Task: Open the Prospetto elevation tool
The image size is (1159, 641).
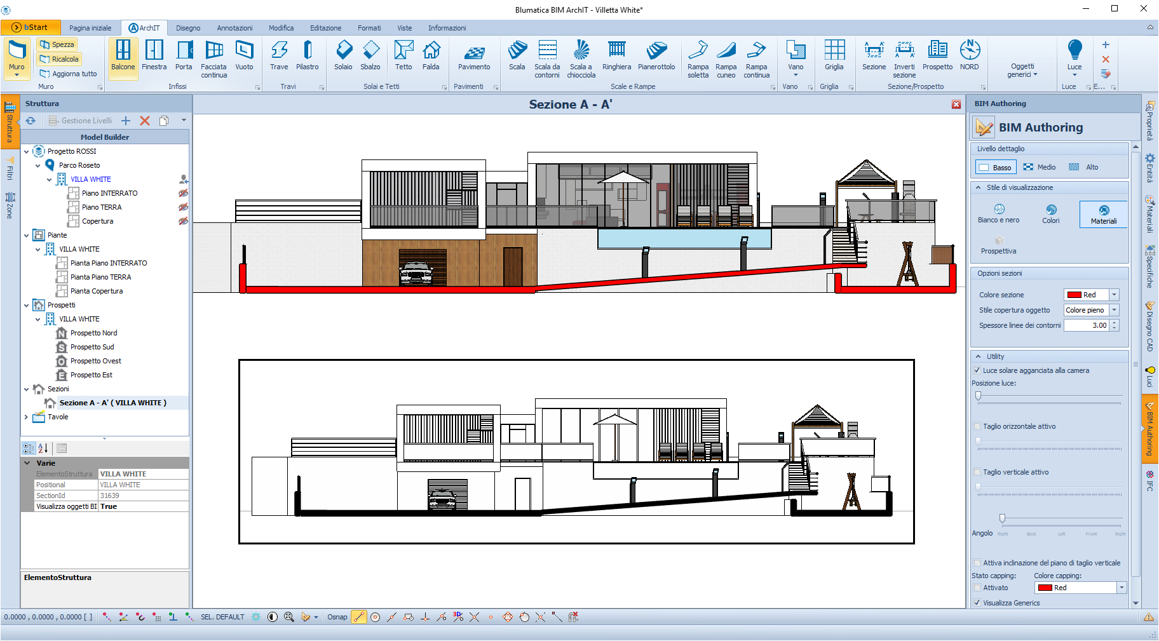Action: (x=937, y=56)
